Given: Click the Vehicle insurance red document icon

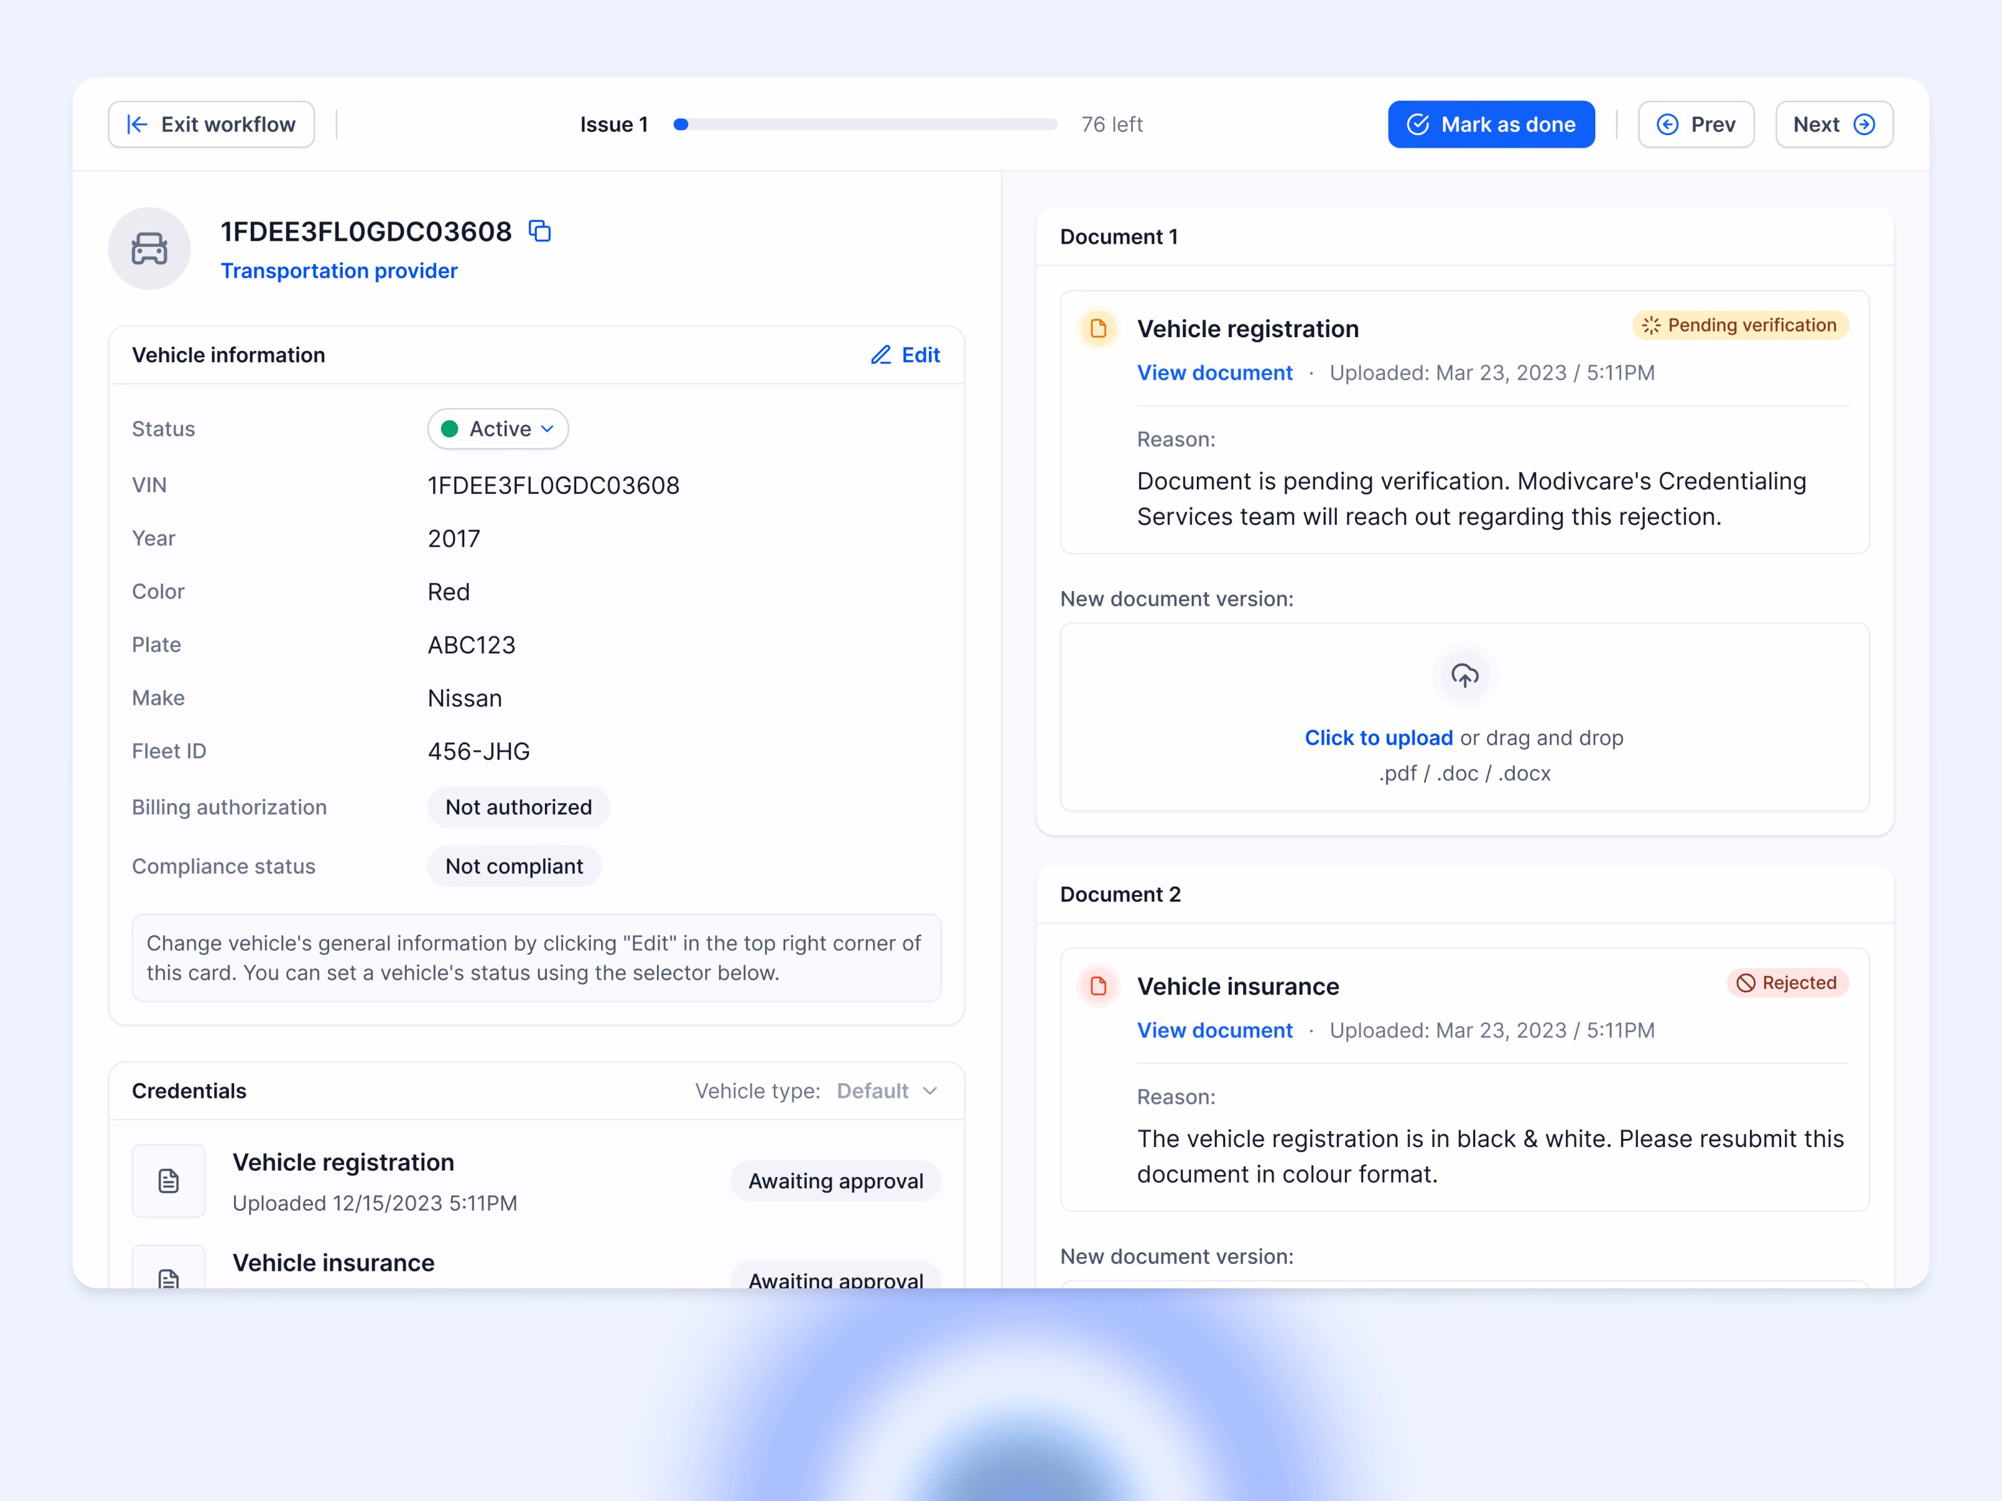Looking at the screenshot, I should (x=1099, y=986).
